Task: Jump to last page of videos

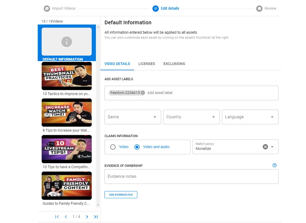Action: [x=96, y=217]
